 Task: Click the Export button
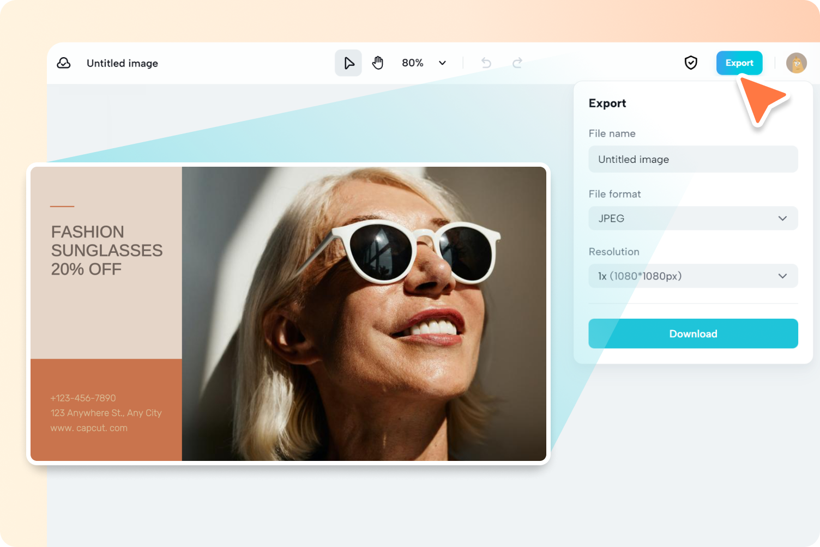[x=739, y=63]
